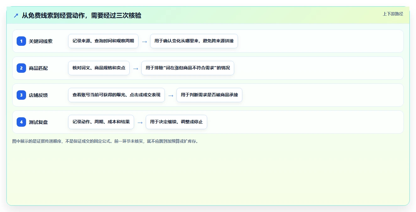Image resolution: width=416 pixels, height=212 pixels.
Task: Click the box about 词在涨但商品不符合需求
Action: (188, 68)
